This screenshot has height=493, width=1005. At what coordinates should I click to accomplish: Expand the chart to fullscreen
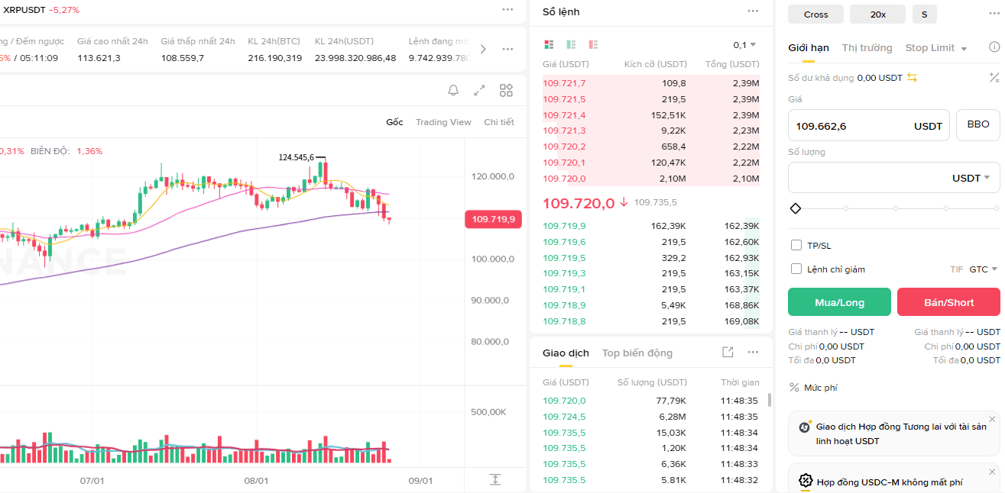(x=479, y=91)
